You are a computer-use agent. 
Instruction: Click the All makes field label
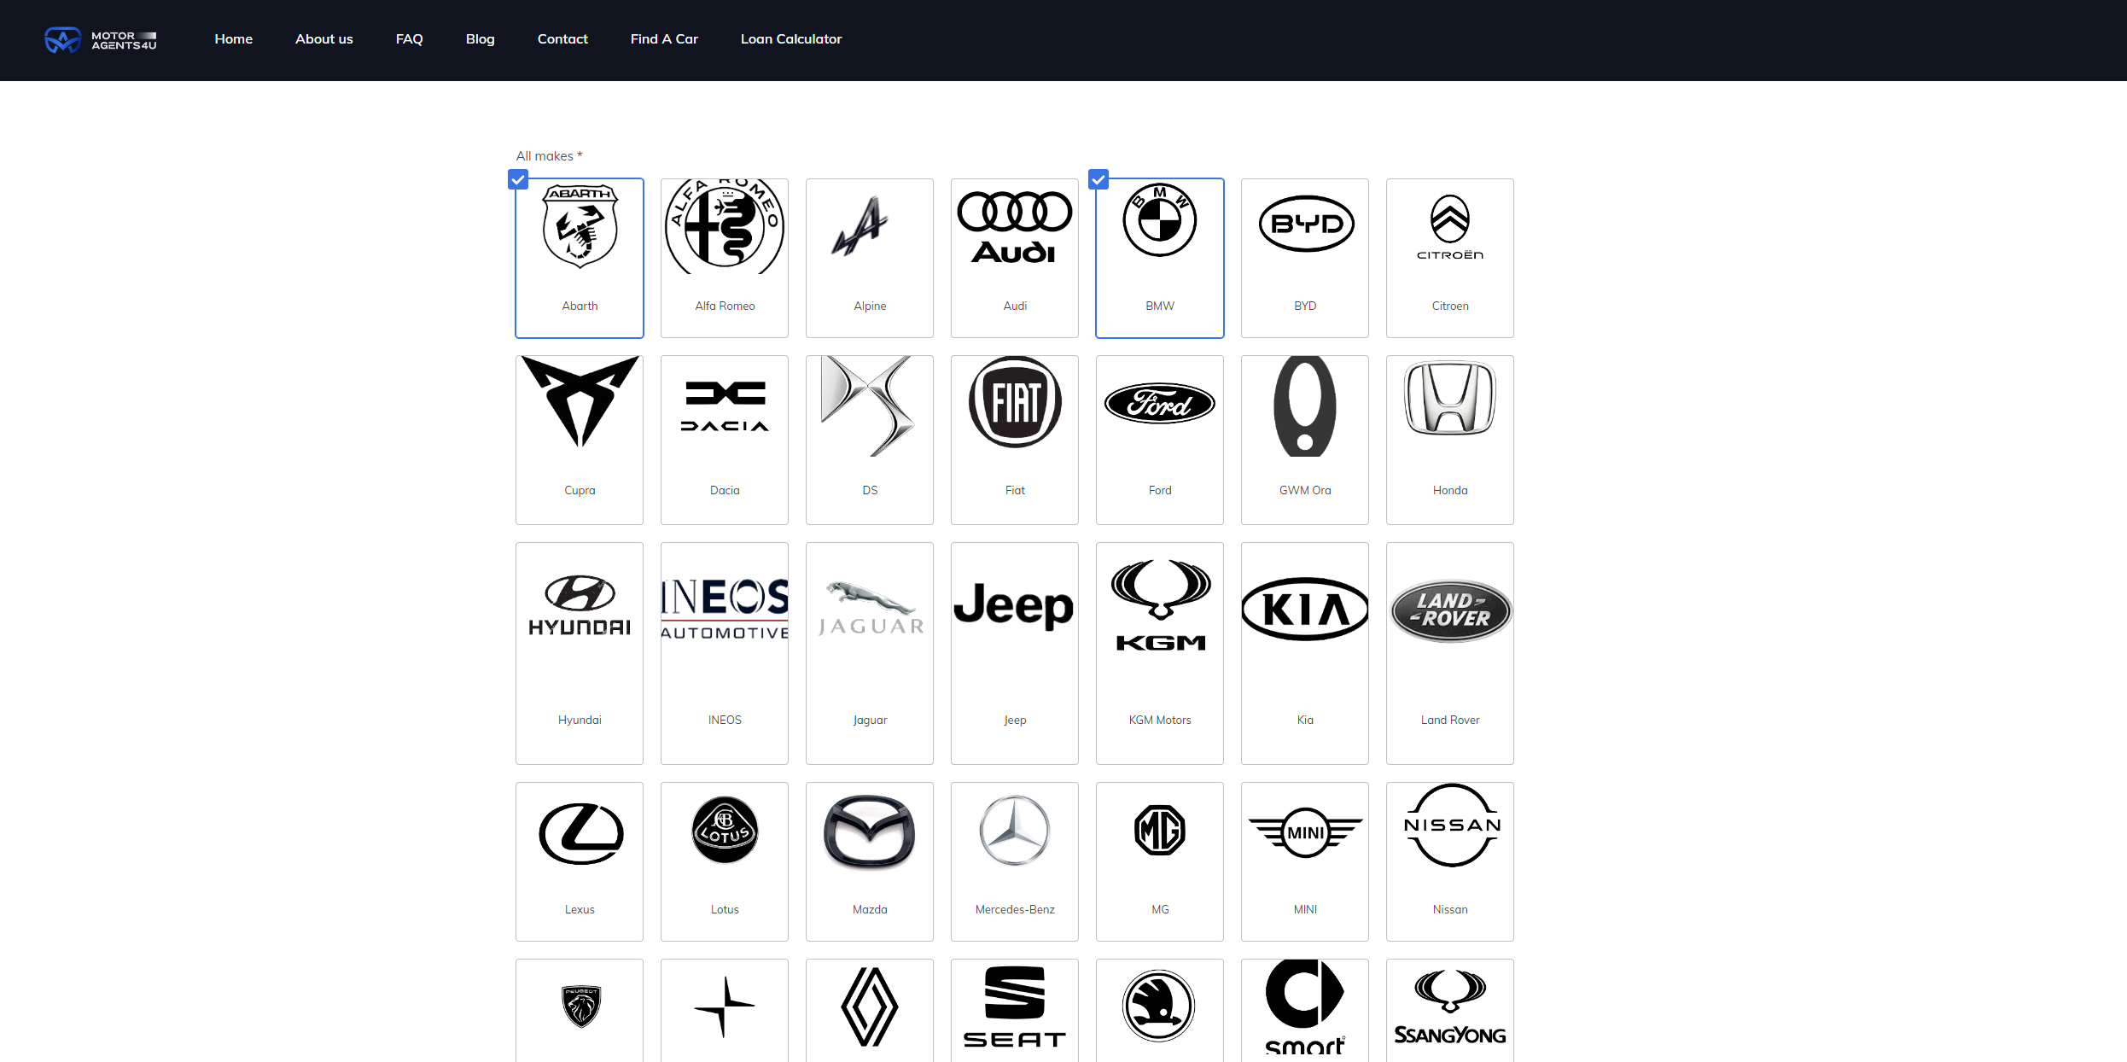[x=549, y=155]
